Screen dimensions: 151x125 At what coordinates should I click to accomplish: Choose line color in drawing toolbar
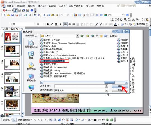(83, 120)
